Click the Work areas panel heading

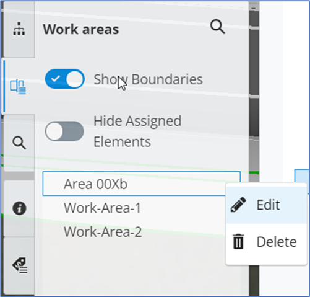point(81,29)
